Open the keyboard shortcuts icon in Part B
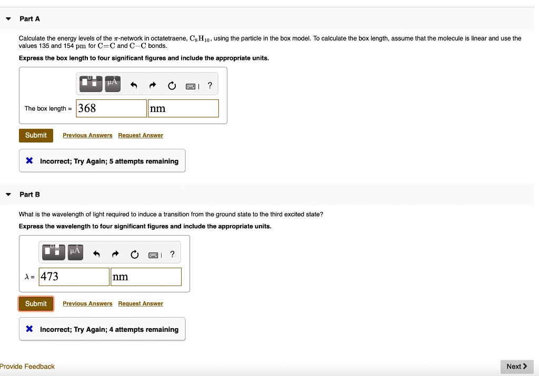Viewport: 539px width, 376px height. pyautogui.click(x=154, y=253)
